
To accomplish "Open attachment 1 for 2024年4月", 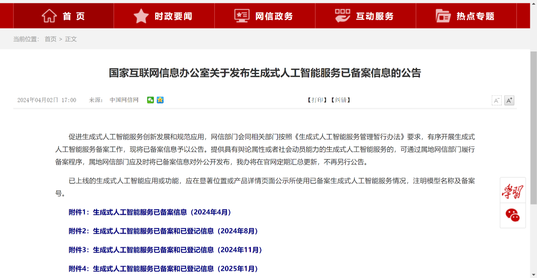I will pos(150,212).
